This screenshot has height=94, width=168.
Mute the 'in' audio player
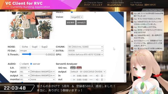(97, 76)
